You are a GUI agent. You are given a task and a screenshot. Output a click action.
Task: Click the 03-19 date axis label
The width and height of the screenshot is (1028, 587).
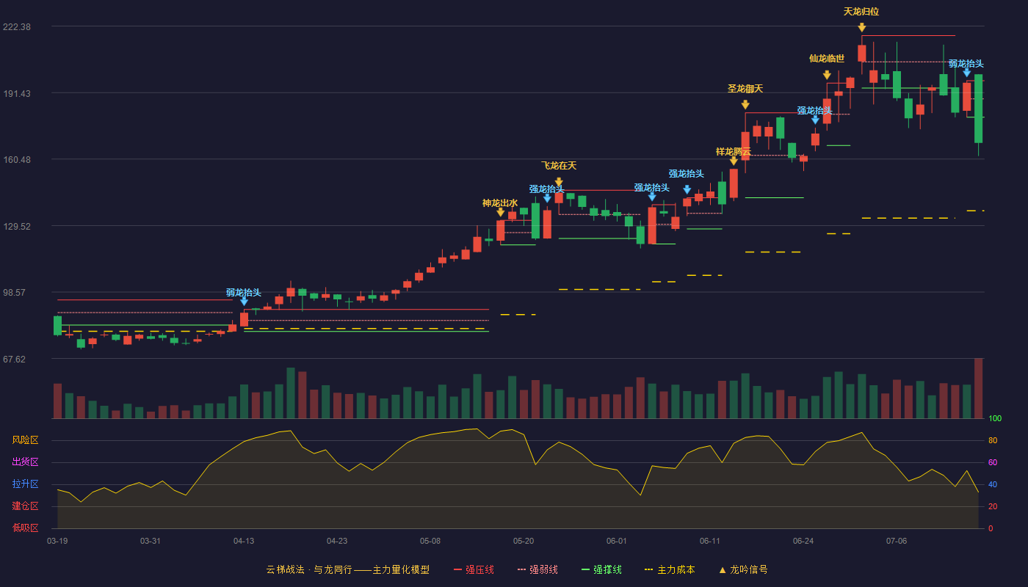point(57,541)
